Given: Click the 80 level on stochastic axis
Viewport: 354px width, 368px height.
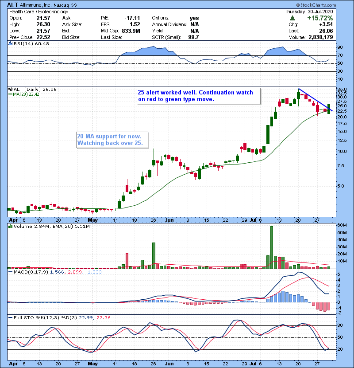Looking at the screenshot, I should pyautogui.click(x=340, y=325).
